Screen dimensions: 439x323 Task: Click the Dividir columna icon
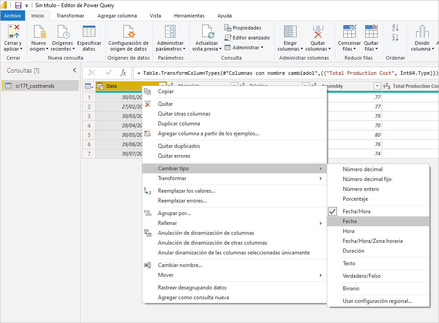[422, 31]
